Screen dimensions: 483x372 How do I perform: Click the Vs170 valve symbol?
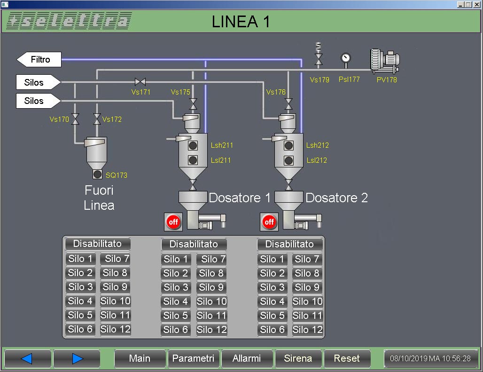click(x=75, y=119)
